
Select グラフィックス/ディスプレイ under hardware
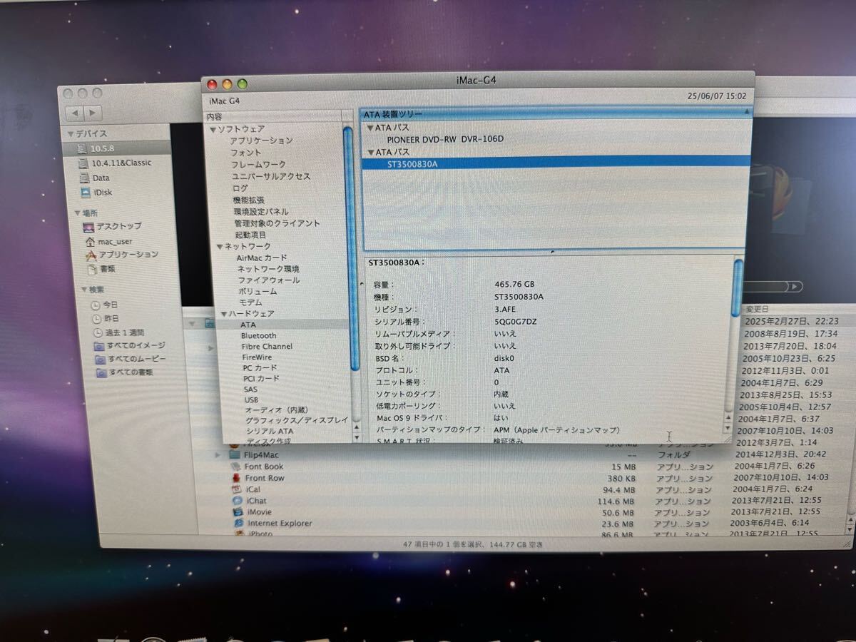297,421
